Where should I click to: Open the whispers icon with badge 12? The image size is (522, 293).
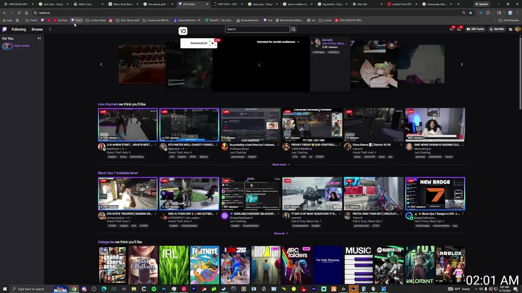coord(459,29)
